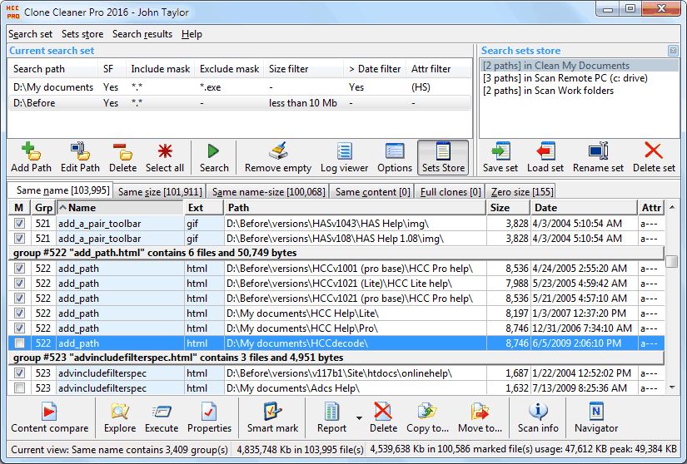687x464 pixels.
Task: Uncheck add_path in HCC Help\Lite
Action: [x=19, y=313]
